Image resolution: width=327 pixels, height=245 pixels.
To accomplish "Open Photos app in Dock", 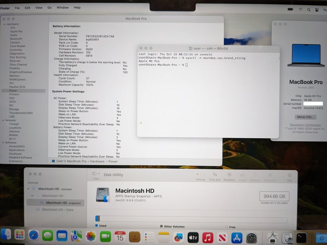I will click(91, 237).
